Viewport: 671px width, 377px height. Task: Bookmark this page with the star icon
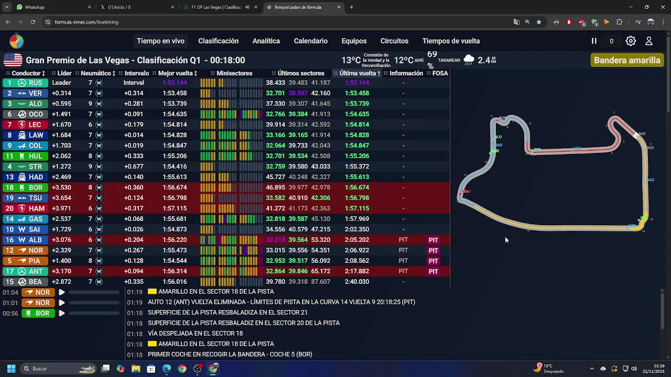539,22
